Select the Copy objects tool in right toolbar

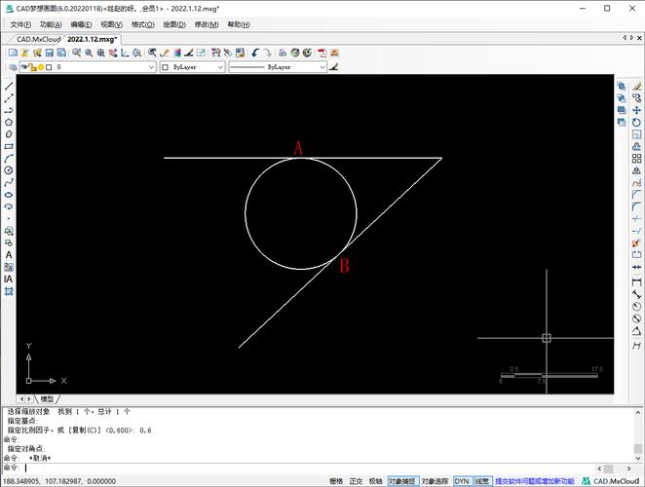636,98
